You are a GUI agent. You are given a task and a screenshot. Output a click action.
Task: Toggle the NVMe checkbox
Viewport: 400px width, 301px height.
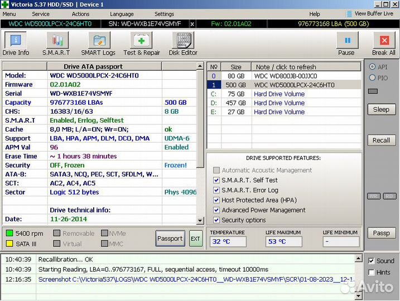[x=104, y=233]
